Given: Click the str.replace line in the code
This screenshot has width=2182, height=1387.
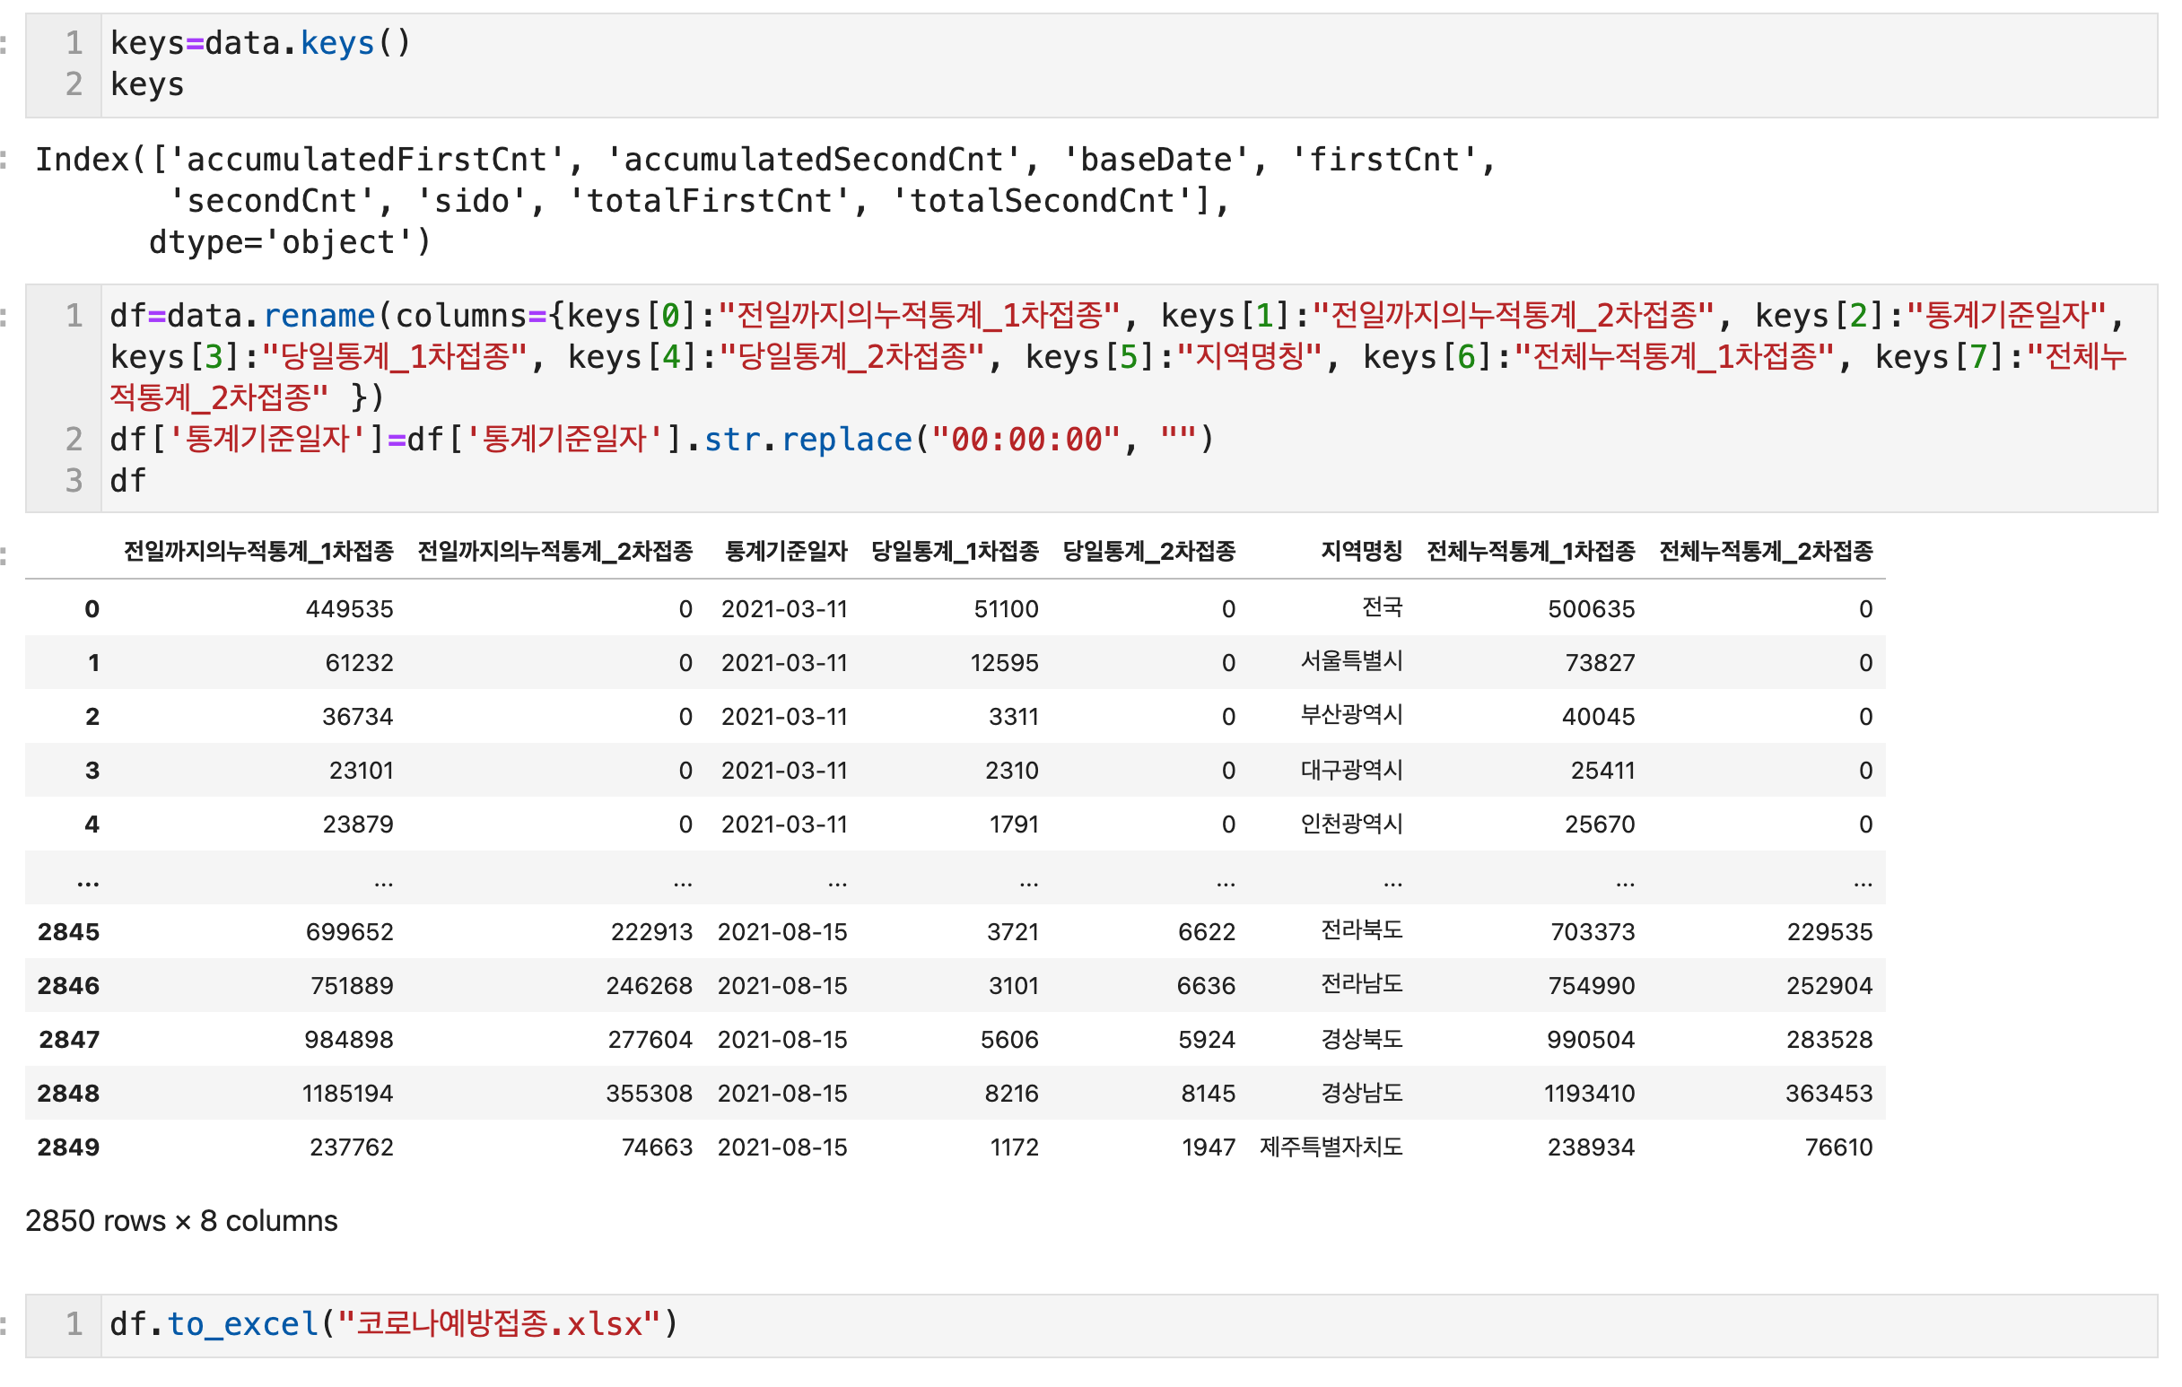Looking at the screenshot, I should click(x=661, y=440).
